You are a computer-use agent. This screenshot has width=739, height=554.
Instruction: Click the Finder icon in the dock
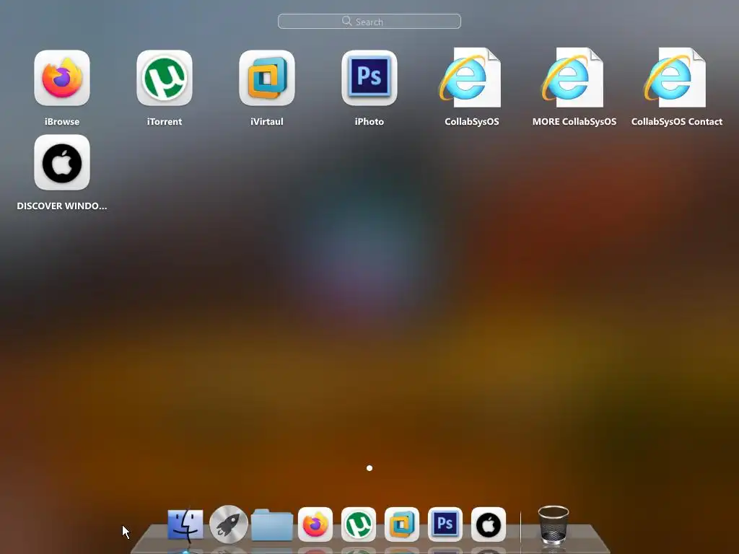coord(185,524)
